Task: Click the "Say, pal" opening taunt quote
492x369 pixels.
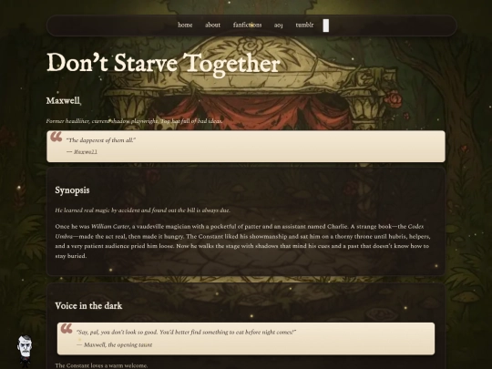Action: [x=187, y=332]
